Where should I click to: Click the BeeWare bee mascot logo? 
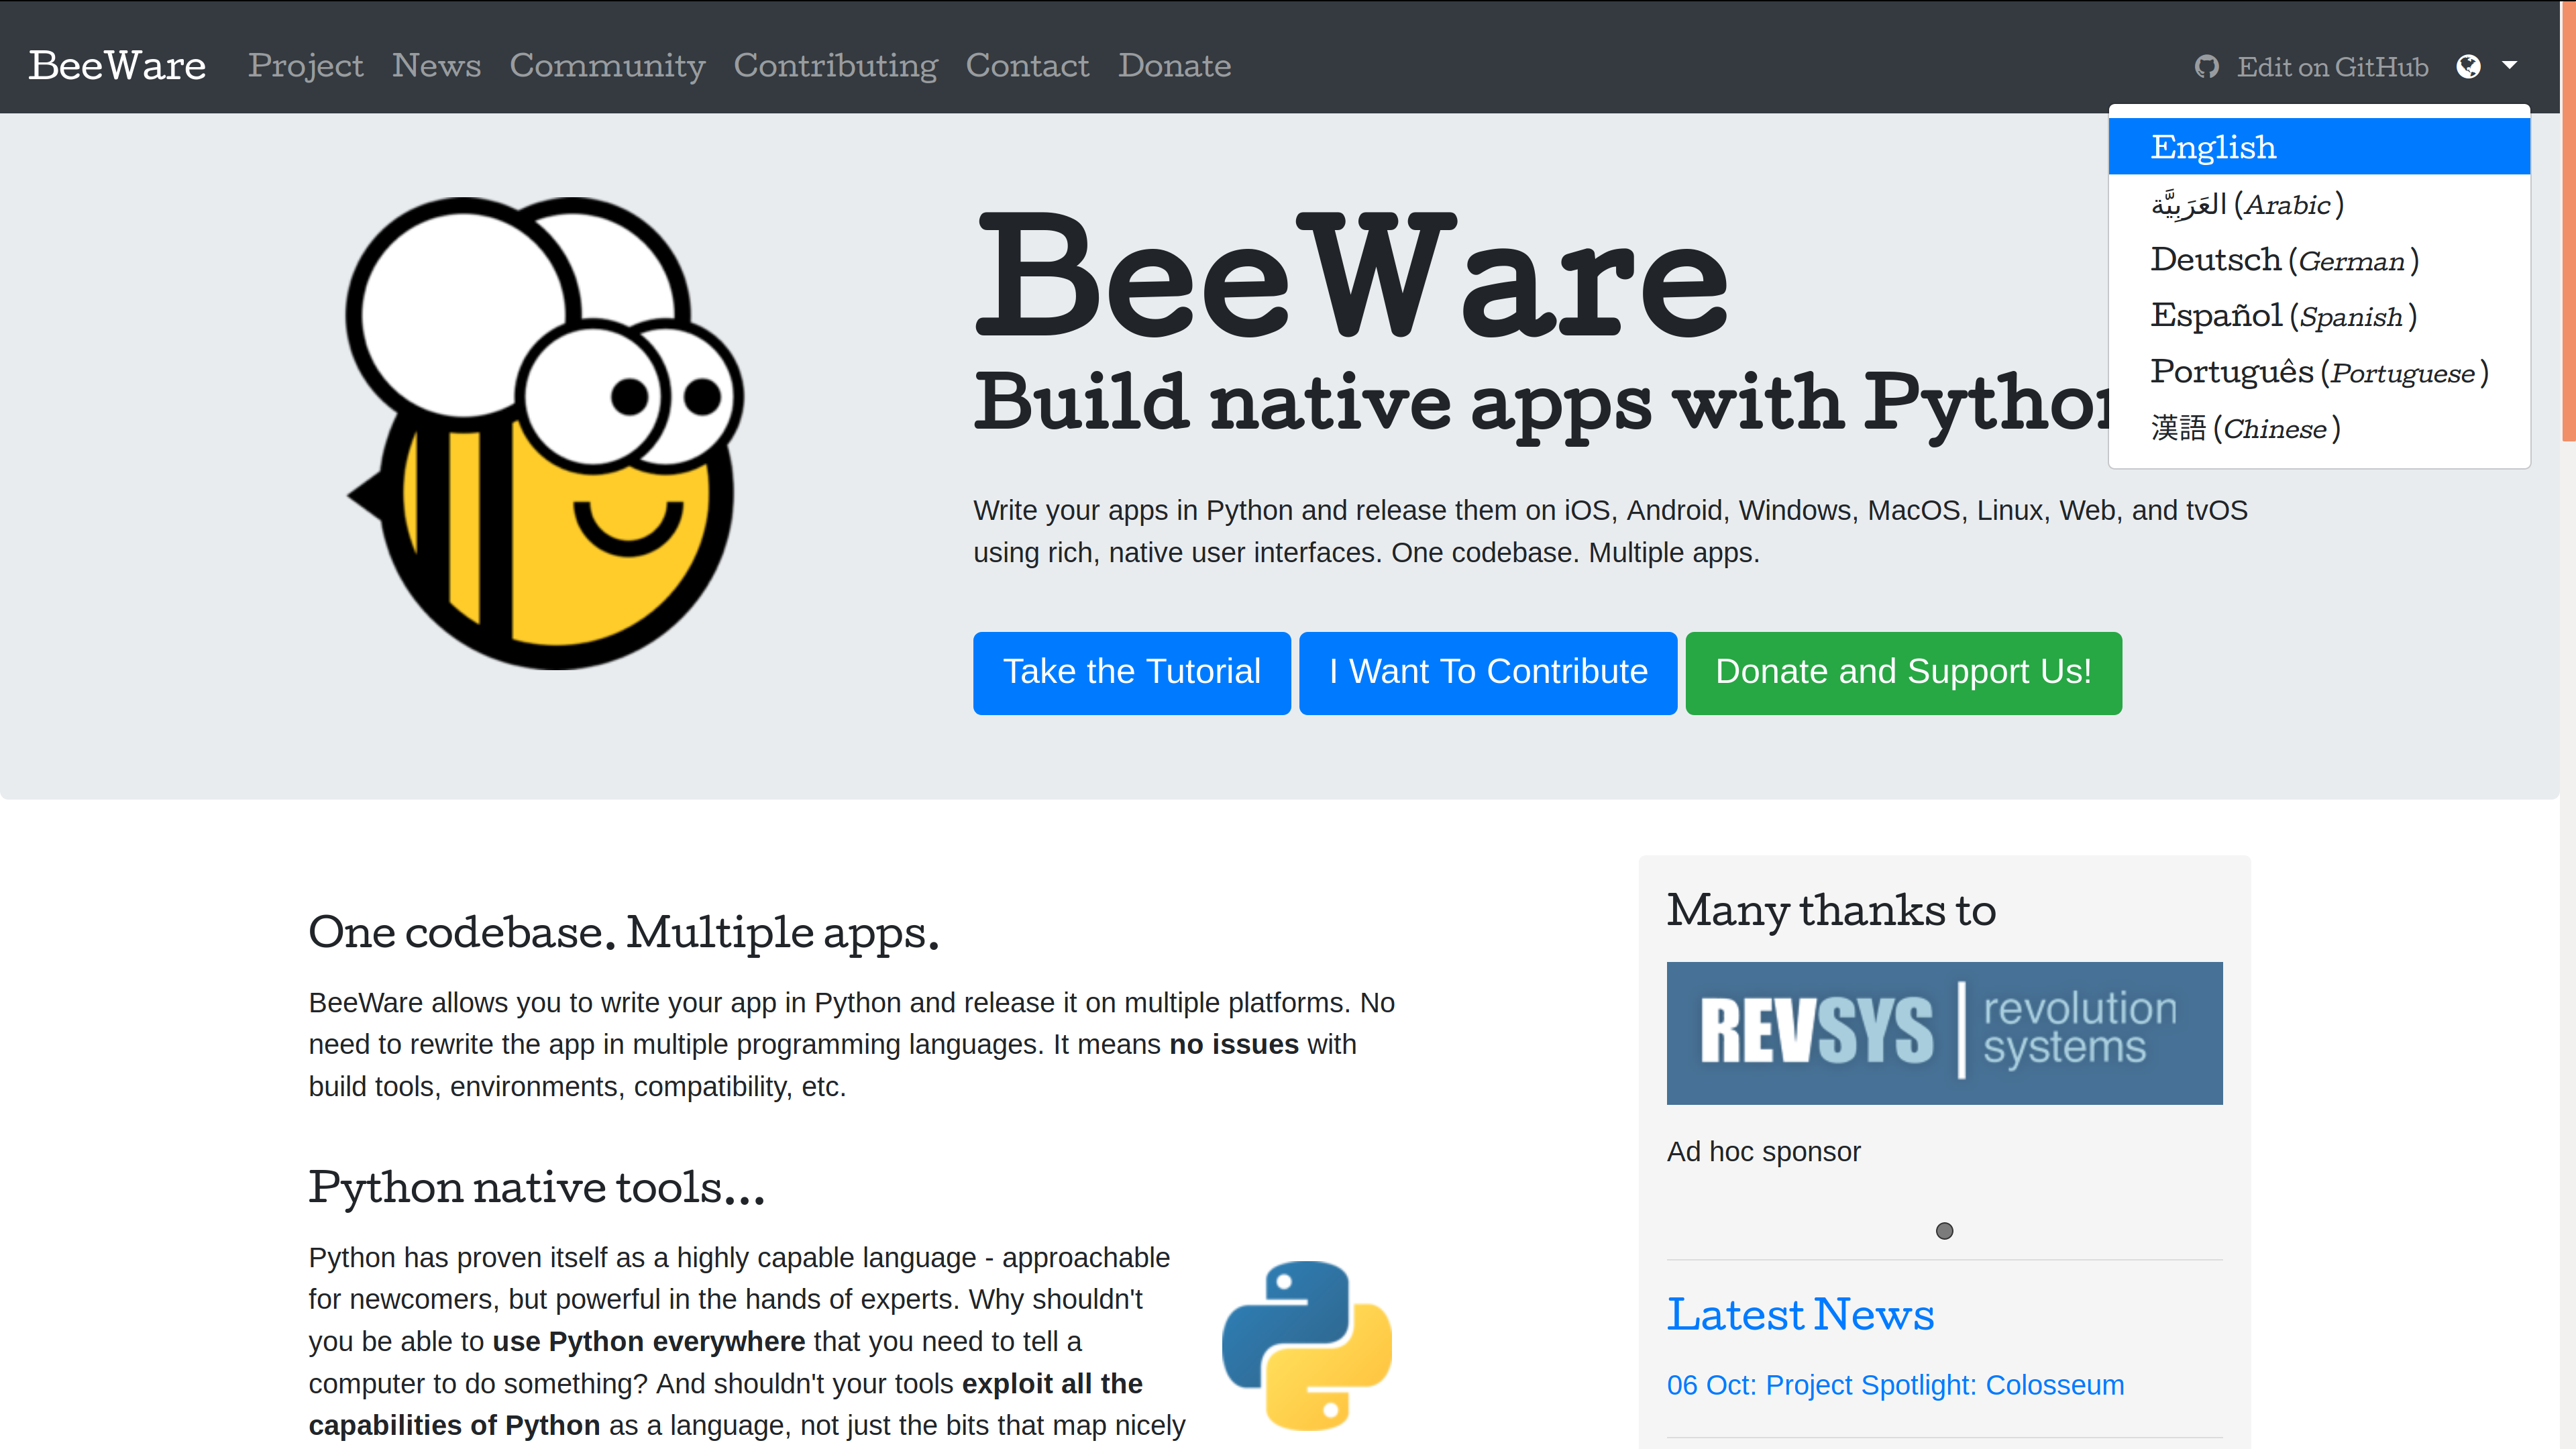tap(545, 433)
